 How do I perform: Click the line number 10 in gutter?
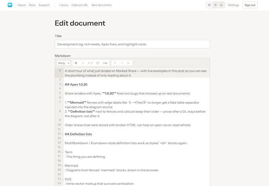coord(59,125)
